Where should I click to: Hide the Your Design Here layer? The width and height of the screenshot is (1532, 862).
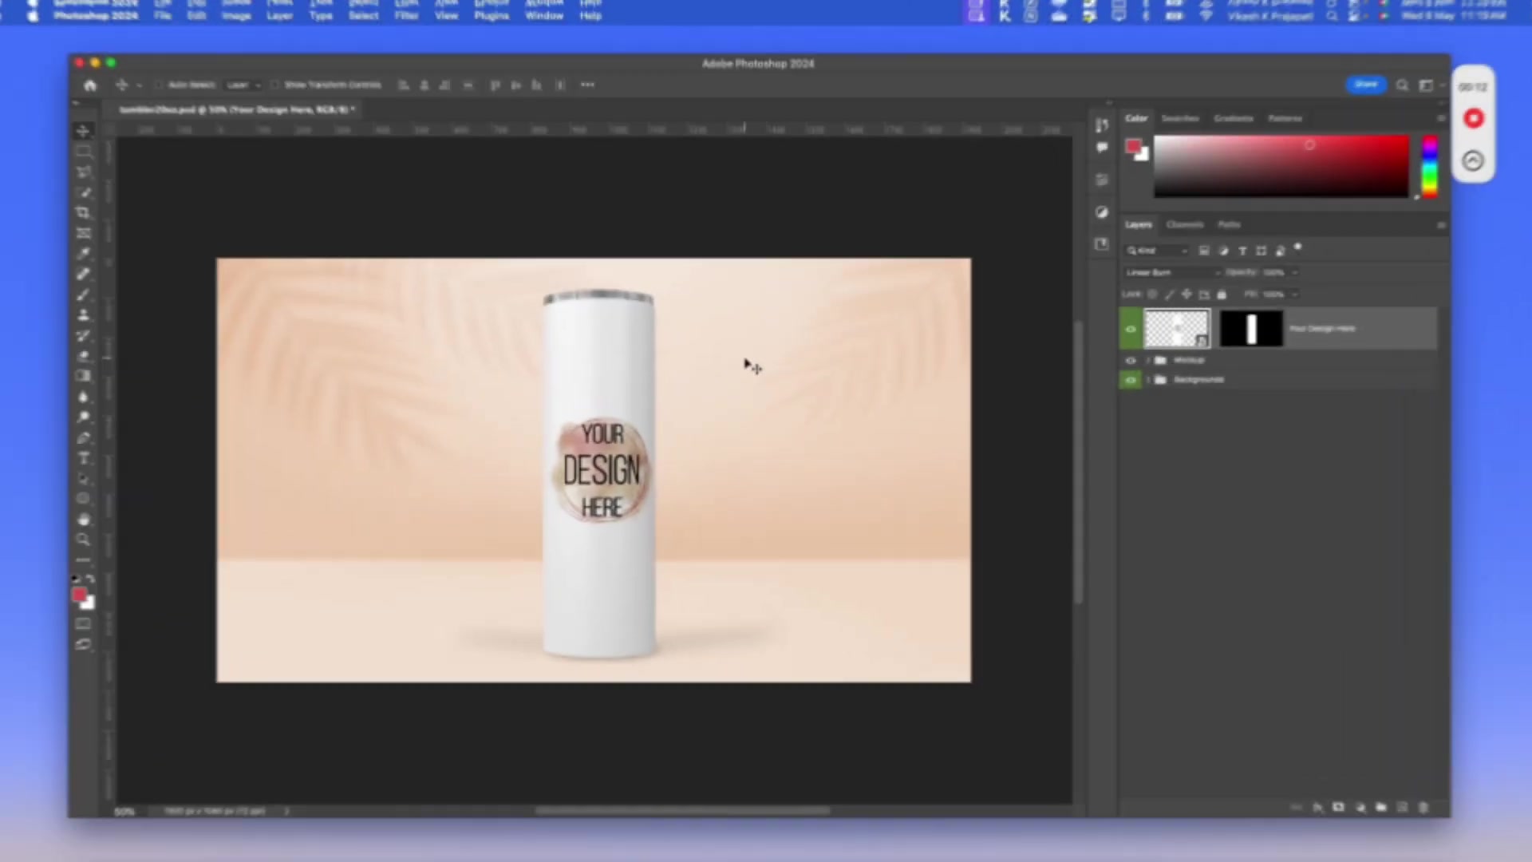pos(1131,328)
